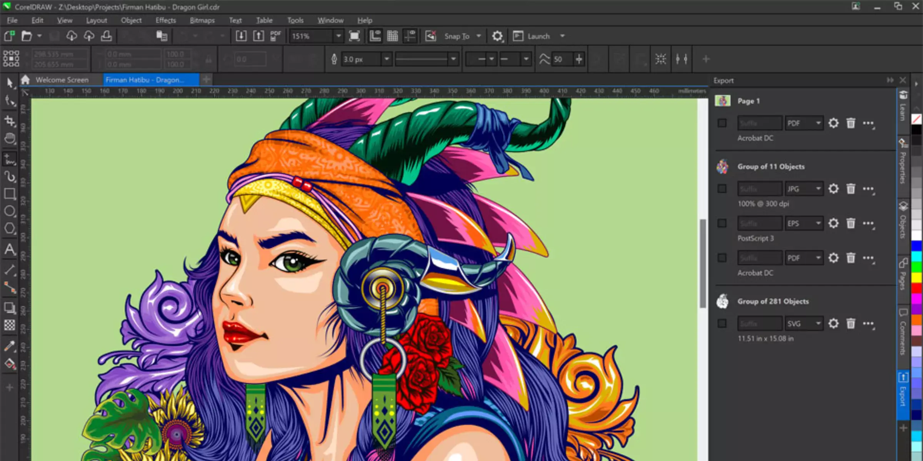Select the Artistic Media tool
The height and width of the screenshot is (461, 923).
(x=10, y=176)
